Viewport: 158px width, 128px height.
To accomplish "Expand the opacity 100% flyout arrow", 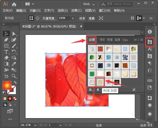I will pyautogui.click(x=73, y=18).
